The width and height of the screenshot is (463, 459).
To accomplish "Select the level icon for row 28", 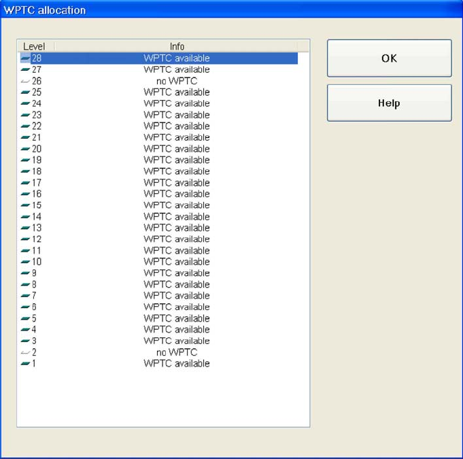I will click(25, 58).
